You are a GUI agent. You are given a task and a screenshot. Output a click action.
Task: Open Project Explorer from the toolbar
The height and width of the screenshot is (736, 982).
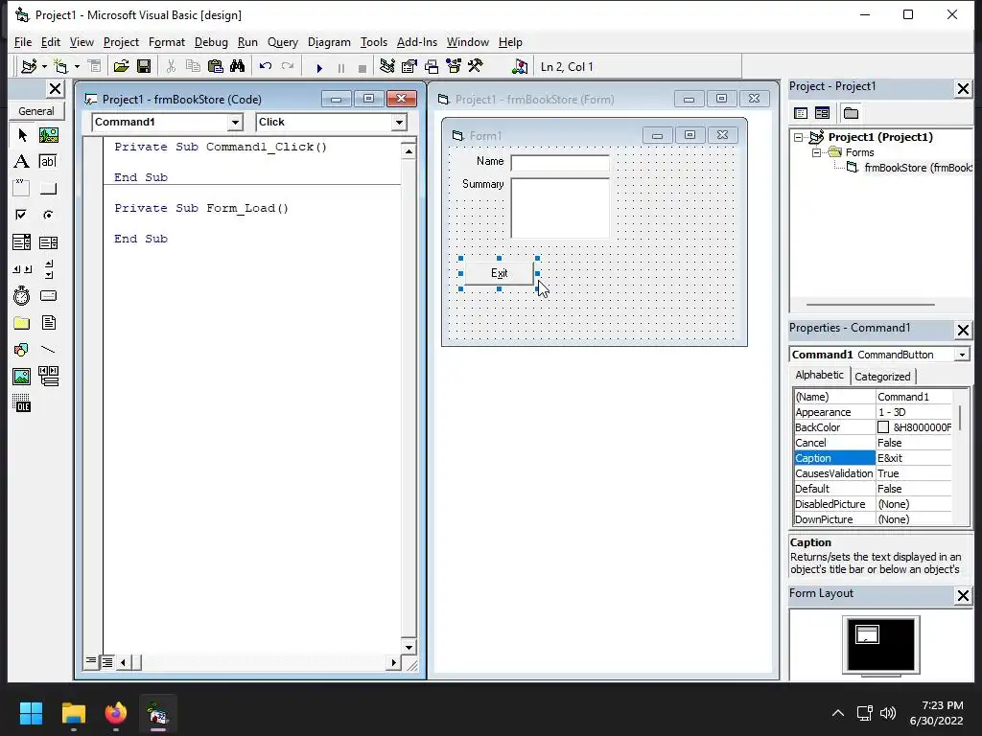(x=387, y=66)
